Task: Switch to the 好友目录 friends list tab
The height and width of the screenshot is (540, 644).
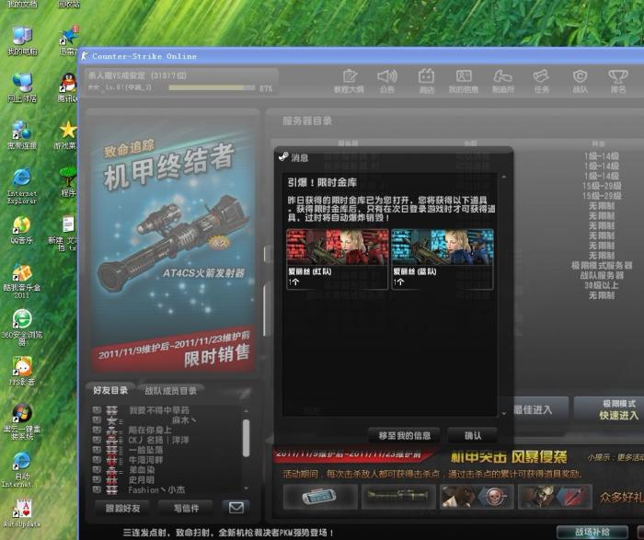Action: click(x=110, y=390)
